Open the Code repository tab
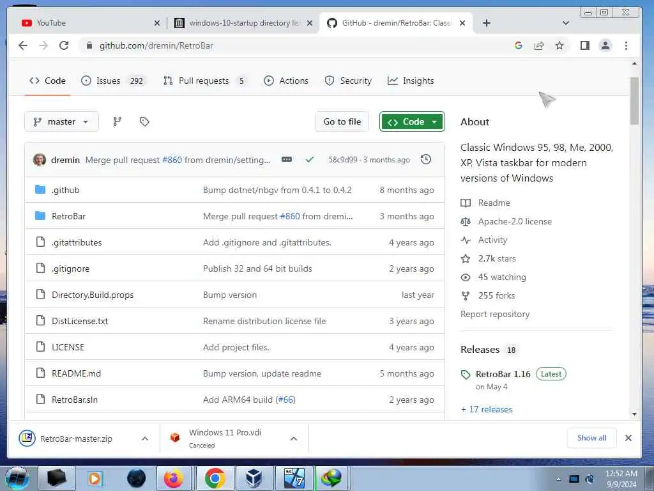654x491 pixels. click(x=47, y=81)
